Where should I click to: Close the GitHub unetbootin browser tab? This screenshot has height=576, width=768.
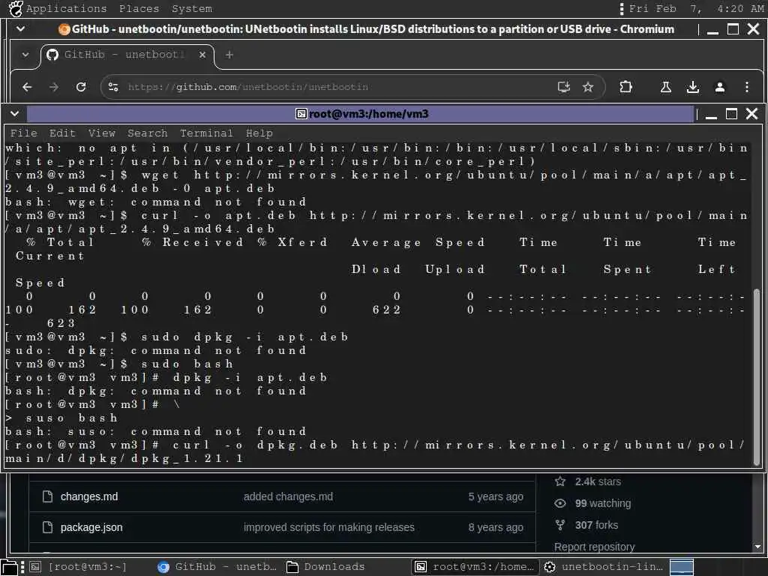202,55
